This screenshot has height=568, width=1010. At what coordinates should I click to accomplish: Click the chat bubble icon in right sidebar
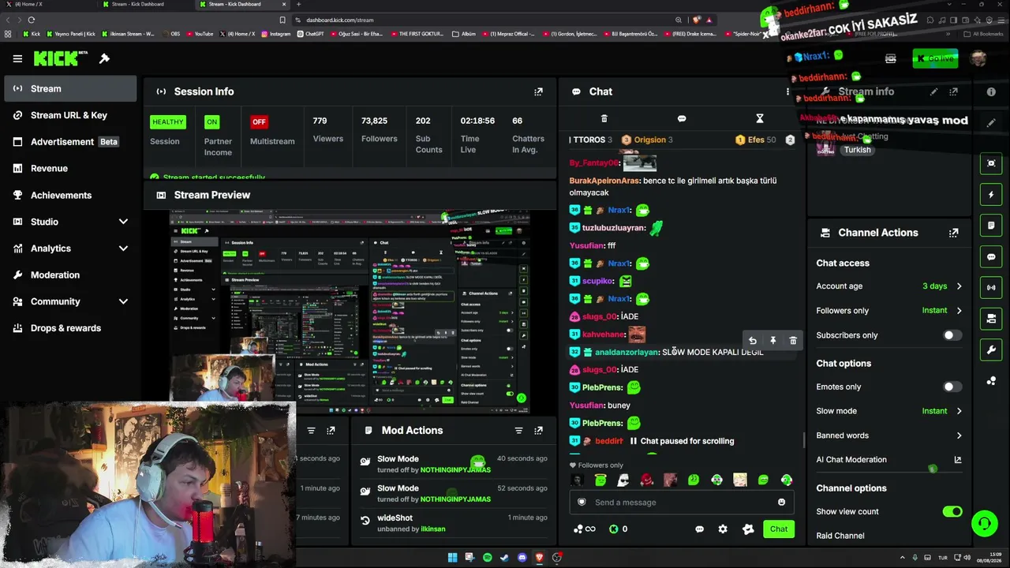tap(992, 256)
